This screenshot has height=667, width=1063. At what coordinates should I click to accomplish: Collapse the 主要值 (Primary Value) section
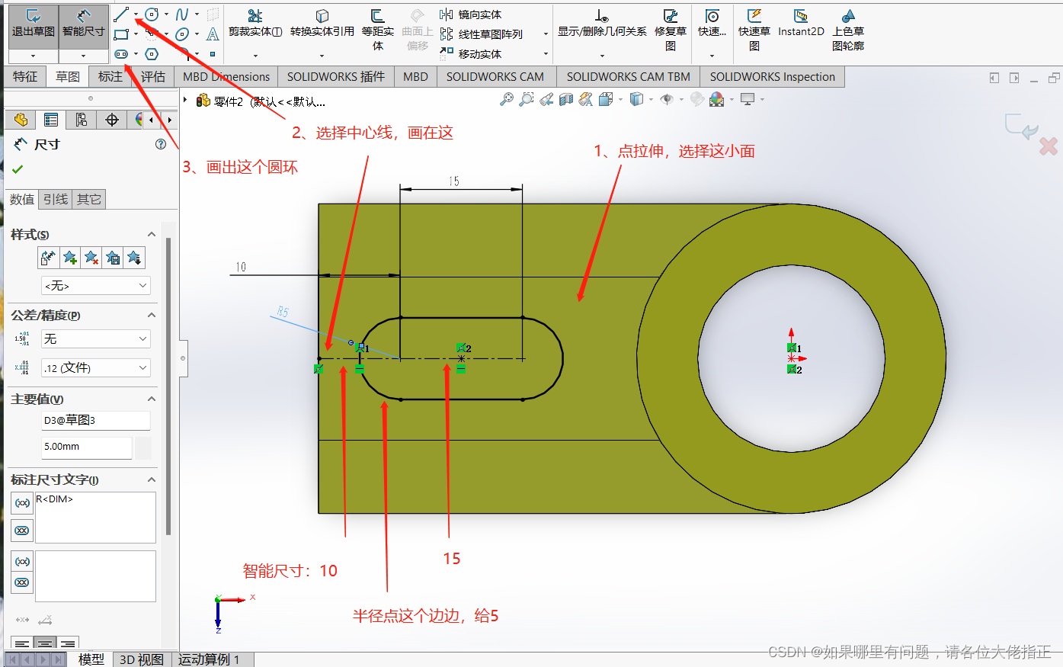152,399
